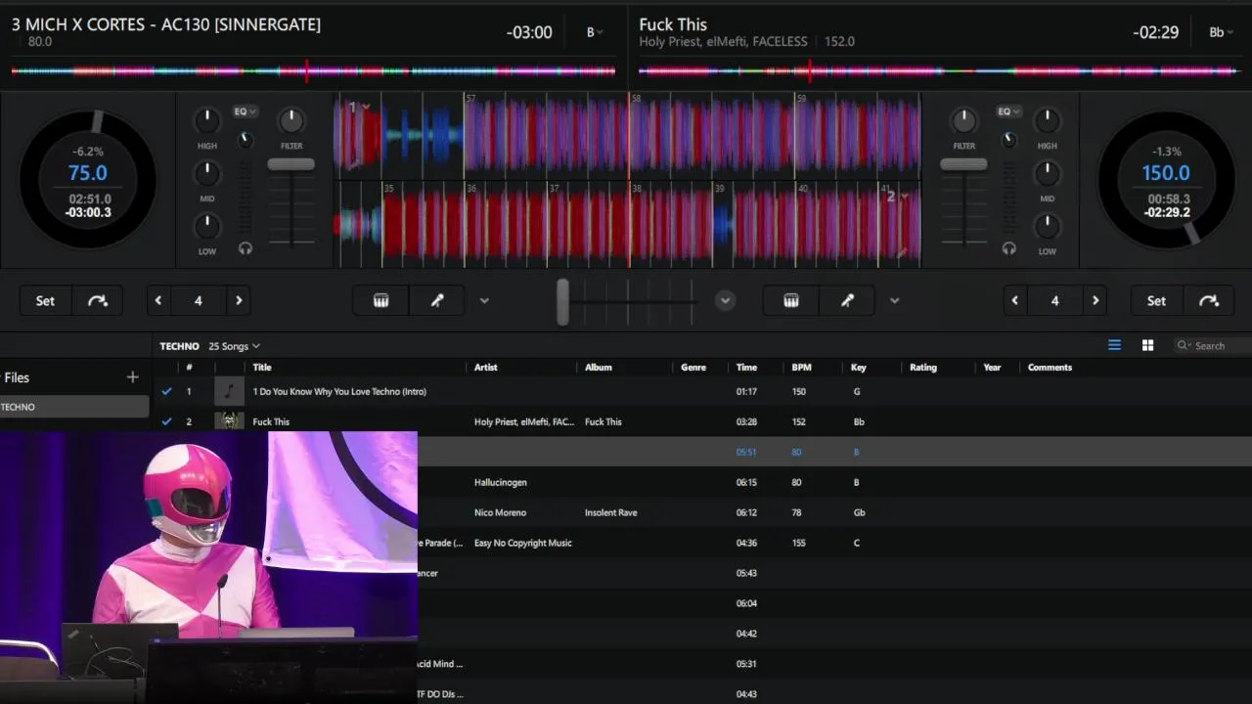Click the right deck edit grid pen icon

(848, 300)
